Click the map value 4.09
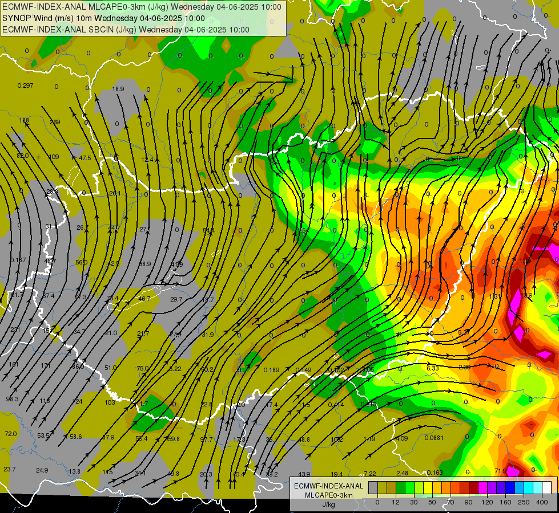The height and width of the screenshot is (513, 559). pyautogui.click(x=402, y=438)
